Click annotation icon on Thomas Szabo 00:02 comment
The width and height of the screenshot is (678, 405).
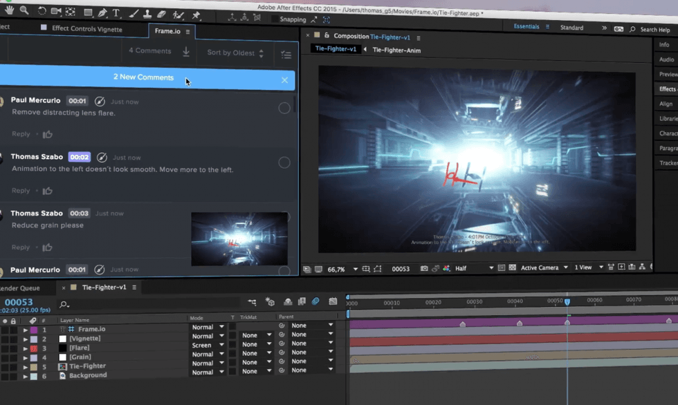[102, 157]
